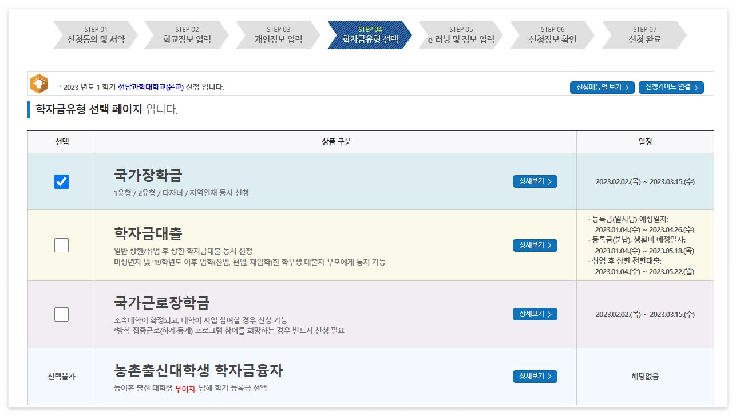Click the 신청매뉴얼 보기 button
The image size is (736, 416).
[x=602, y=89]
